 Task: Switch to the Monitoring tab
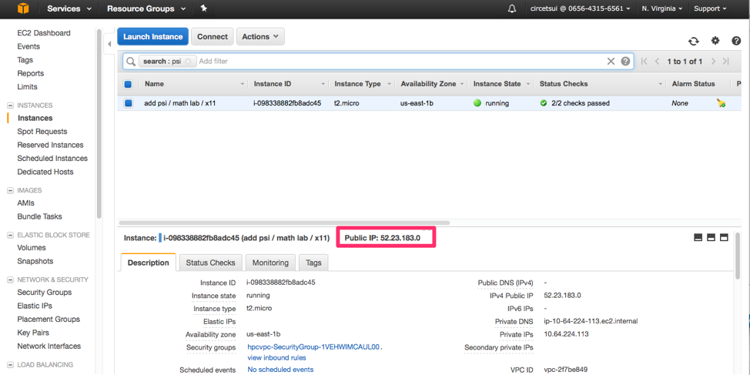click(x=270, y=263)
